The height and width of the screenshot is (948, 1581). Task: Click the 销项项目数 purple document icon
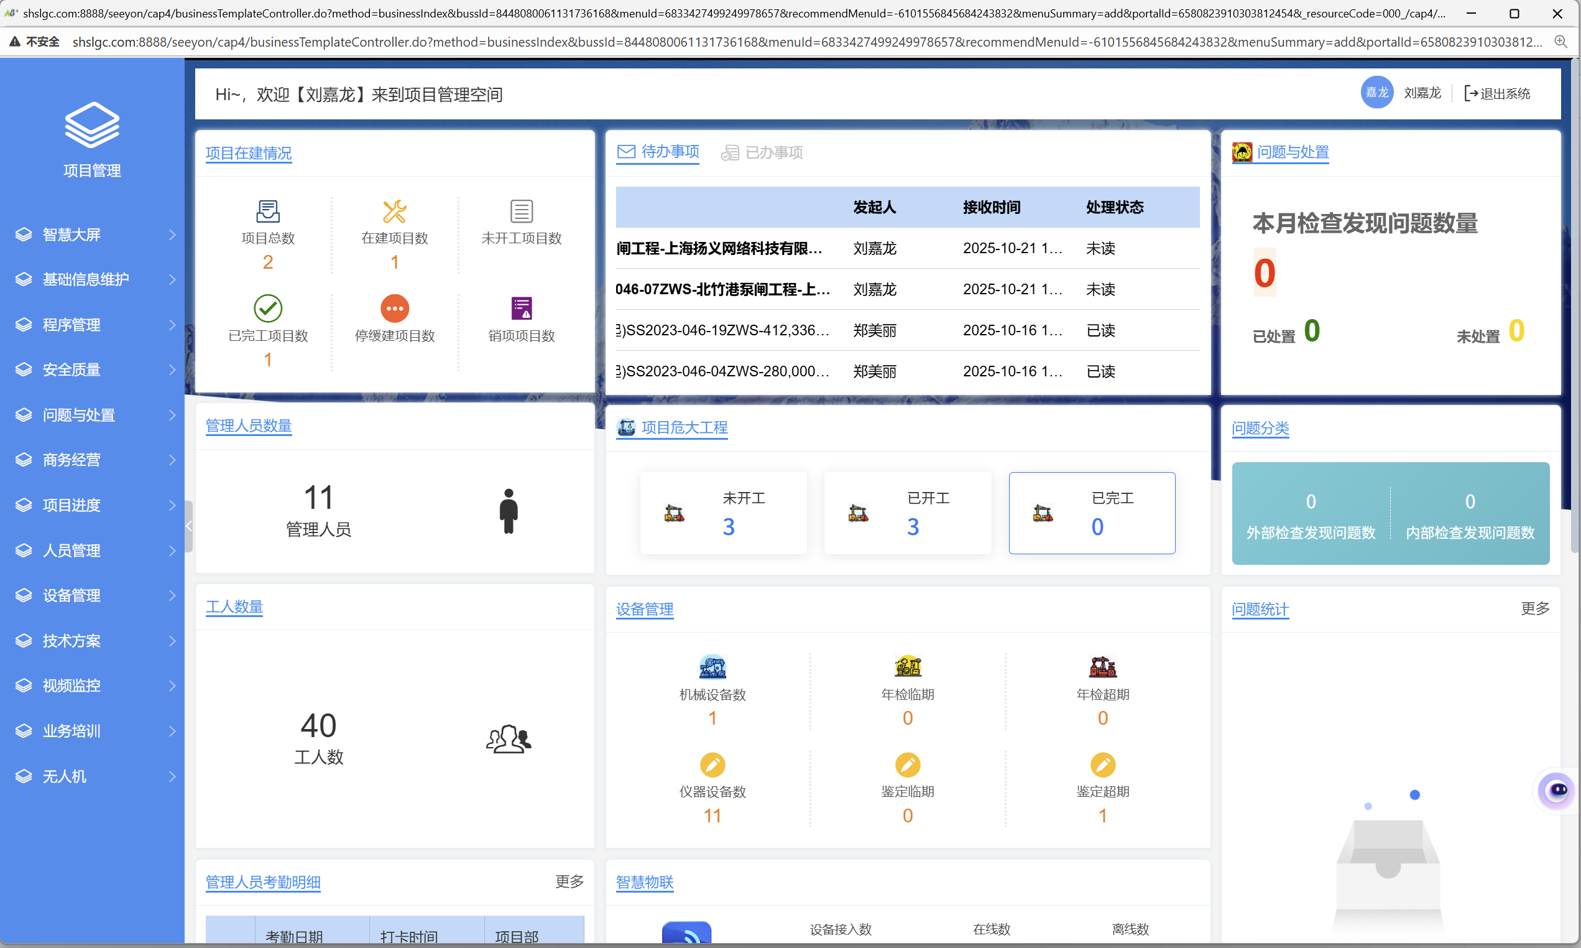[x=522, y=309]
